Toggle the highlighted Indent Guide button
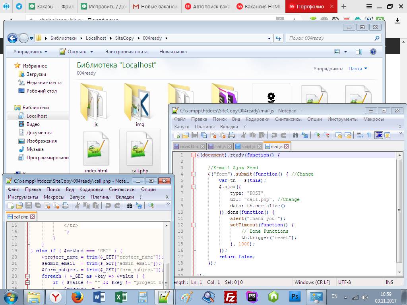 tap(378, 135)
